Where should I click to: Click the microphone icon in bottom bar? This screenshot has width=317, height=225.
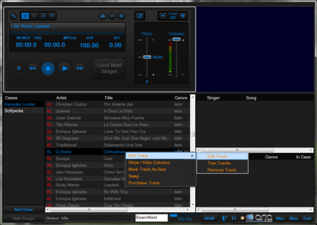tap(225, 218)
